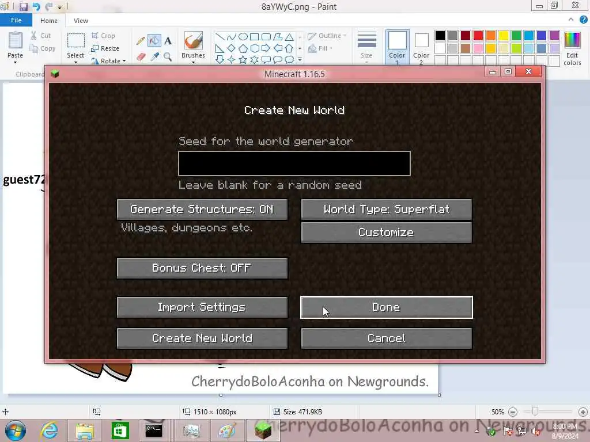Open the File menu in Paint
The image size is (590, 442).
coord(16,20)
